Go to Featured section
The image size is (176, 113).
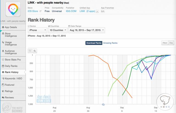point(9,85)
